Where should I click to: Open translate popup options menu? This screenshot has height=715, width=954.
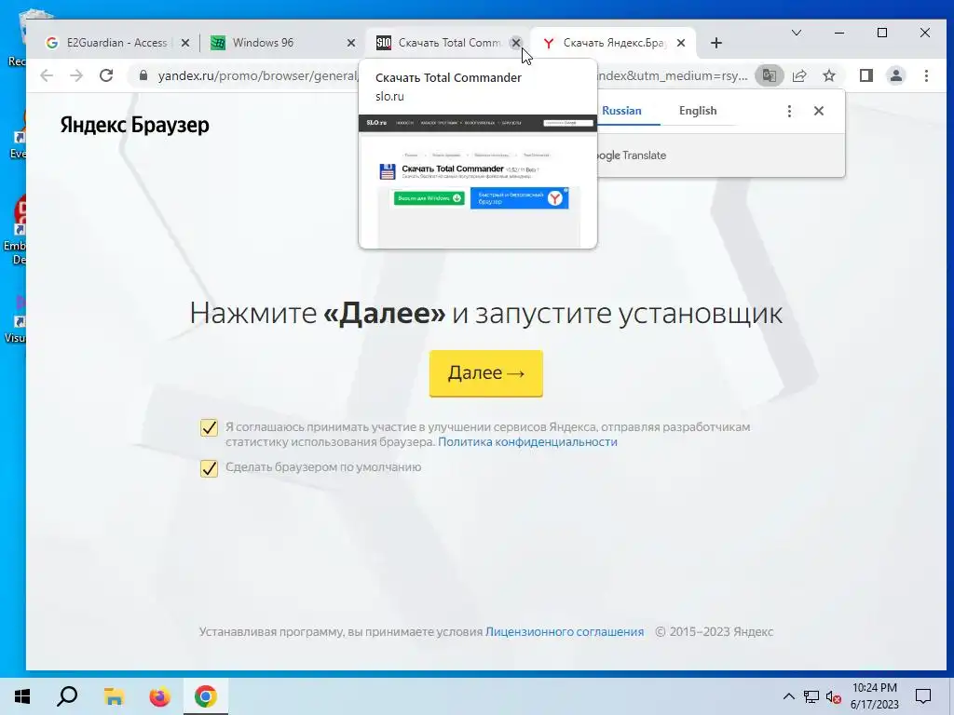point(789,111)
